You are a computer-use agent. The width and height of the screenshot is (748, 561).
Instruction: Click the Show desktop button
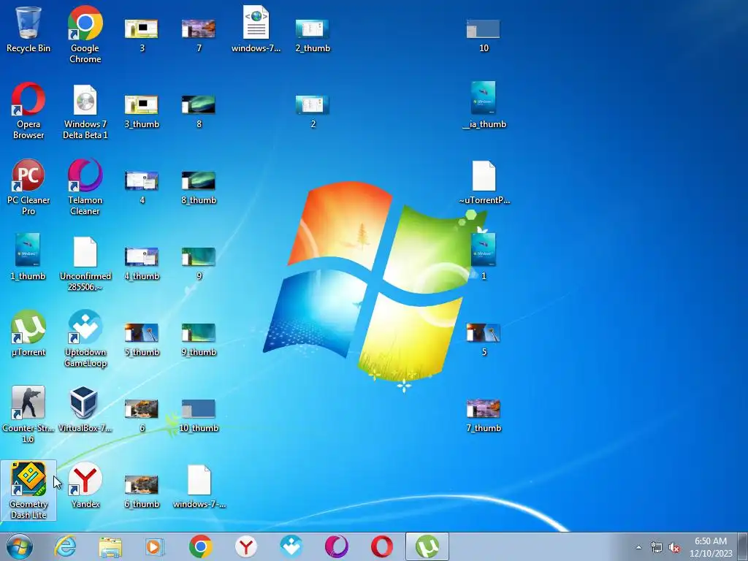pyautogui.click(x=743, y=546)
